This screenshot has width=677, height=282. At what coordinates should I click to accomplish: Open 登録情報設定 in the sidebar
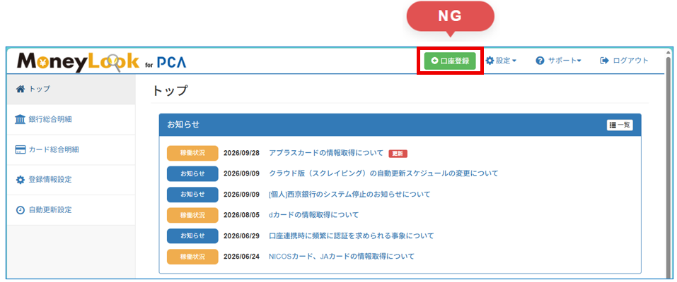(71, 180)
